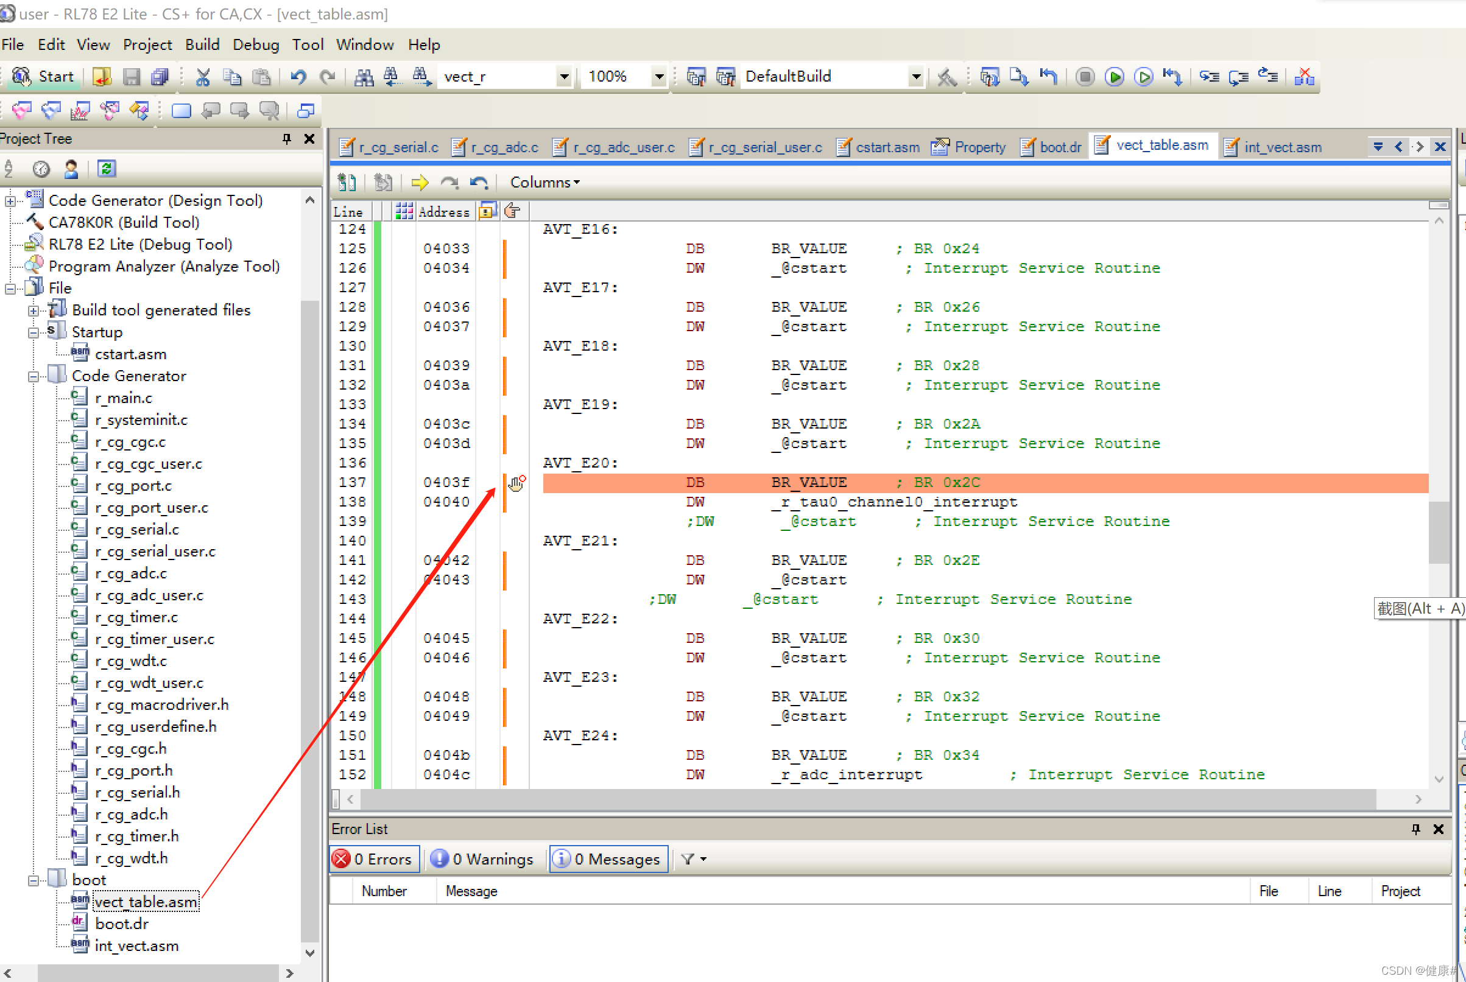Click the Build Project icon

(x=696, y=77)
